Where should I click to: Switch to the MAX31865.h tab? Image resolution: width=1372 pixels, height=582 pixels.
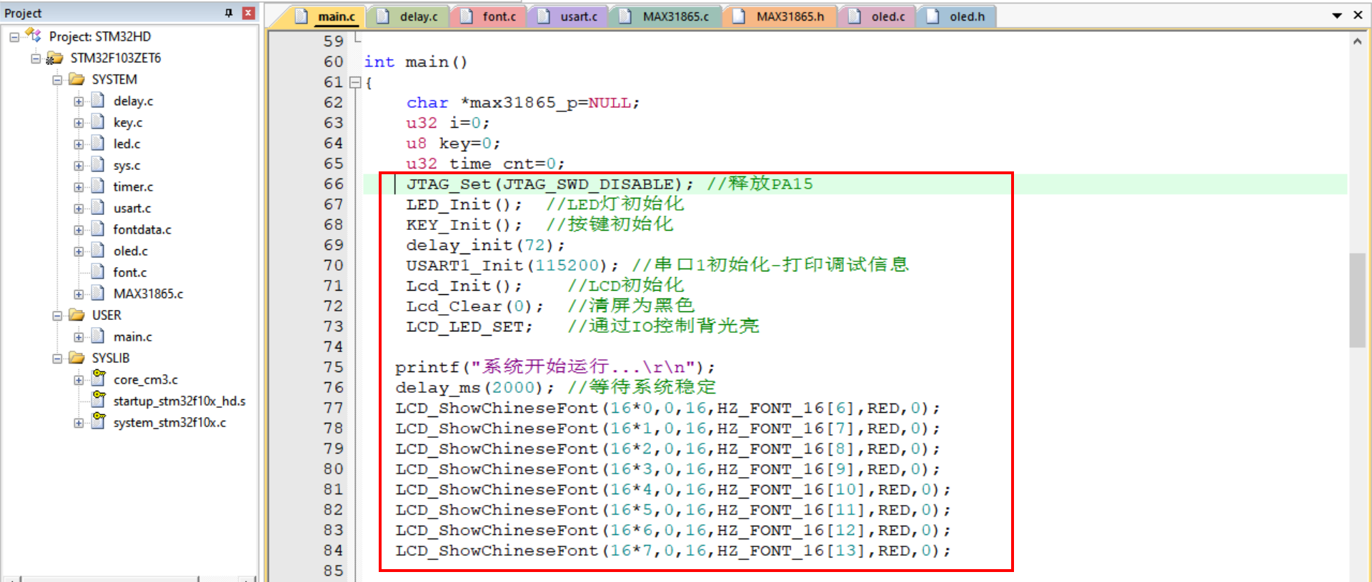[x=789, y=16]
